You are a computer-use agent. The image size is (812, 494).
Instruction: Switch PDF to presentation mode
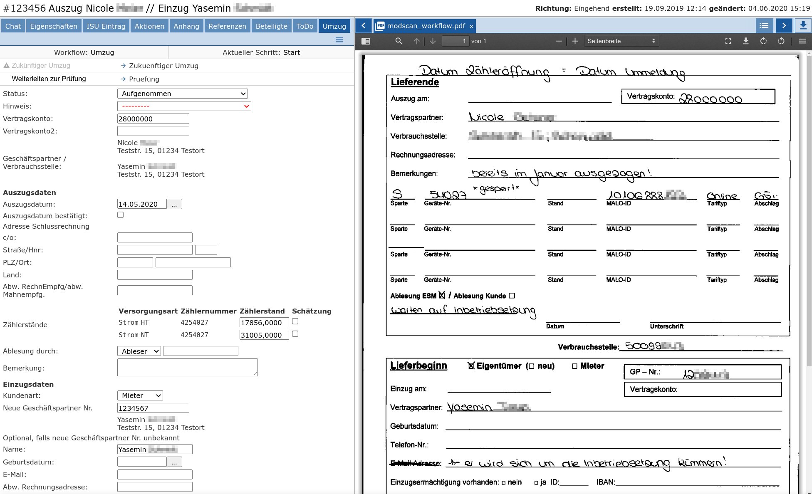(x=728, y=41)
